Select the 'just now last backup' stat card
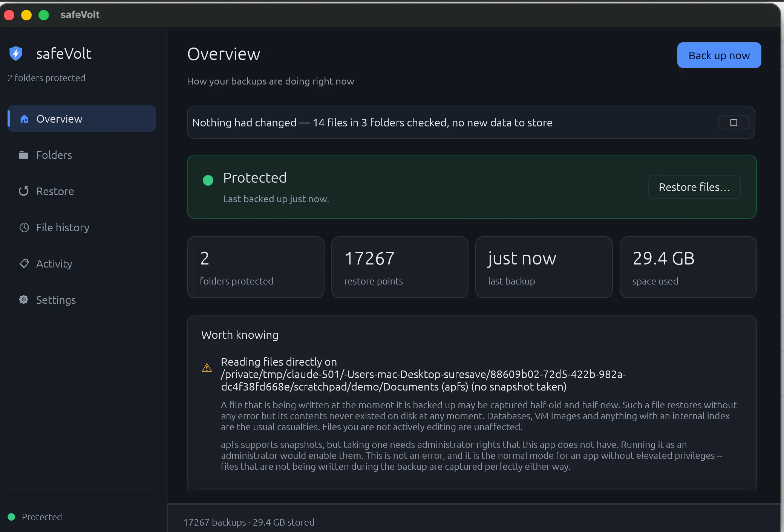The height and width of the screenshot is (532, 784). click(544, 267)
